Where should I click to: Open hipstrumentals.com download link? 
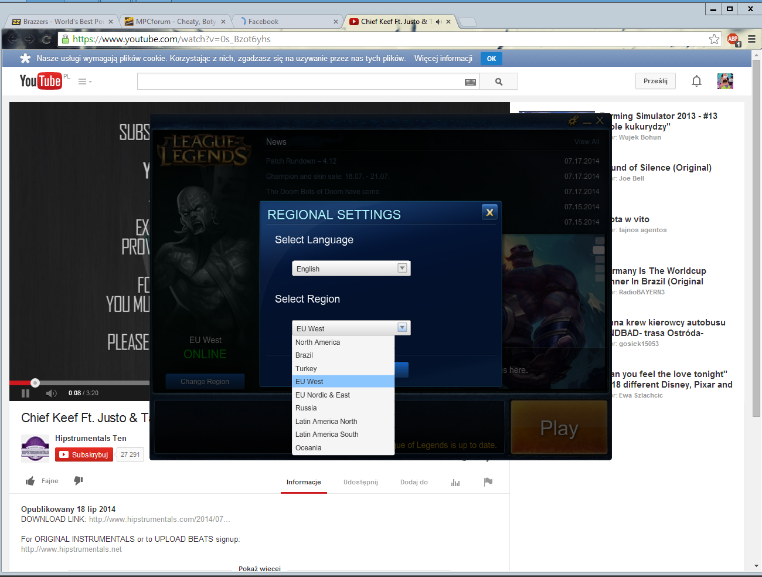point(159,519)
